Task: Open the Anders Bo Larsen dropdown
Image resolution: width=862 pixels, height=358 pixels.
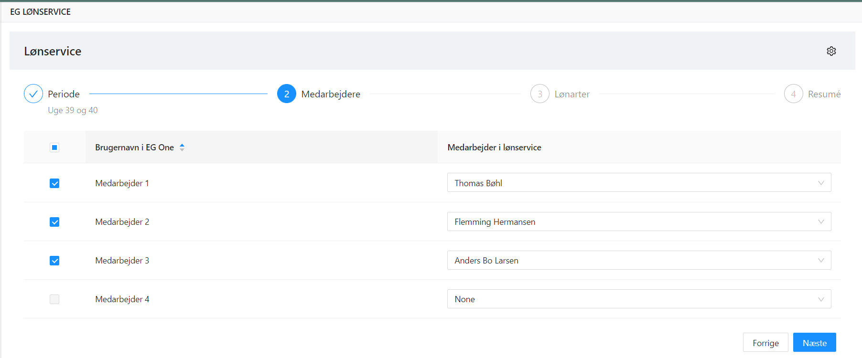Action: pos(639,260)
